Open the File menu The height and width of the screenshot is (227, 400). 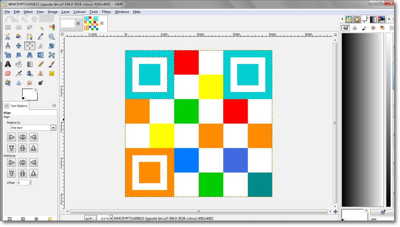[x=7, y=12]
